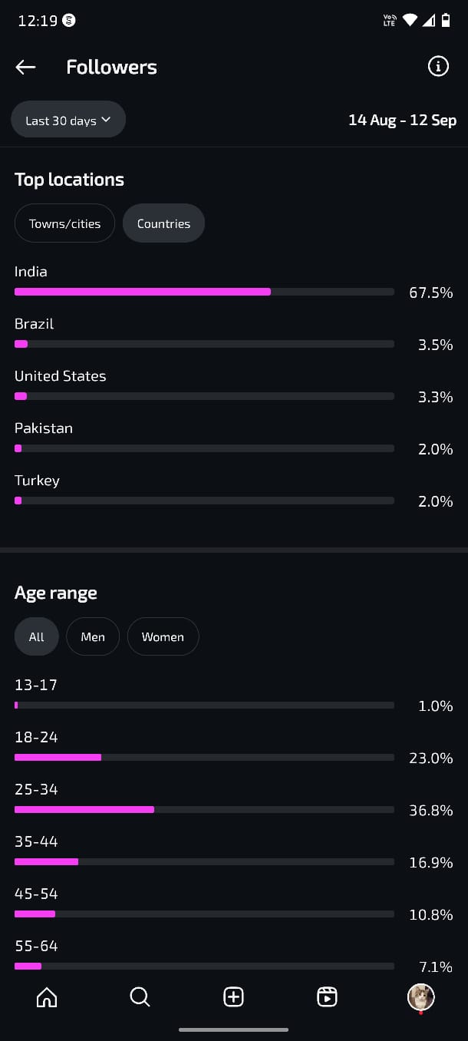Tap the back arrow icon
The width and height of the screenshot is (468, 1041).
click(x=25, y=68)
